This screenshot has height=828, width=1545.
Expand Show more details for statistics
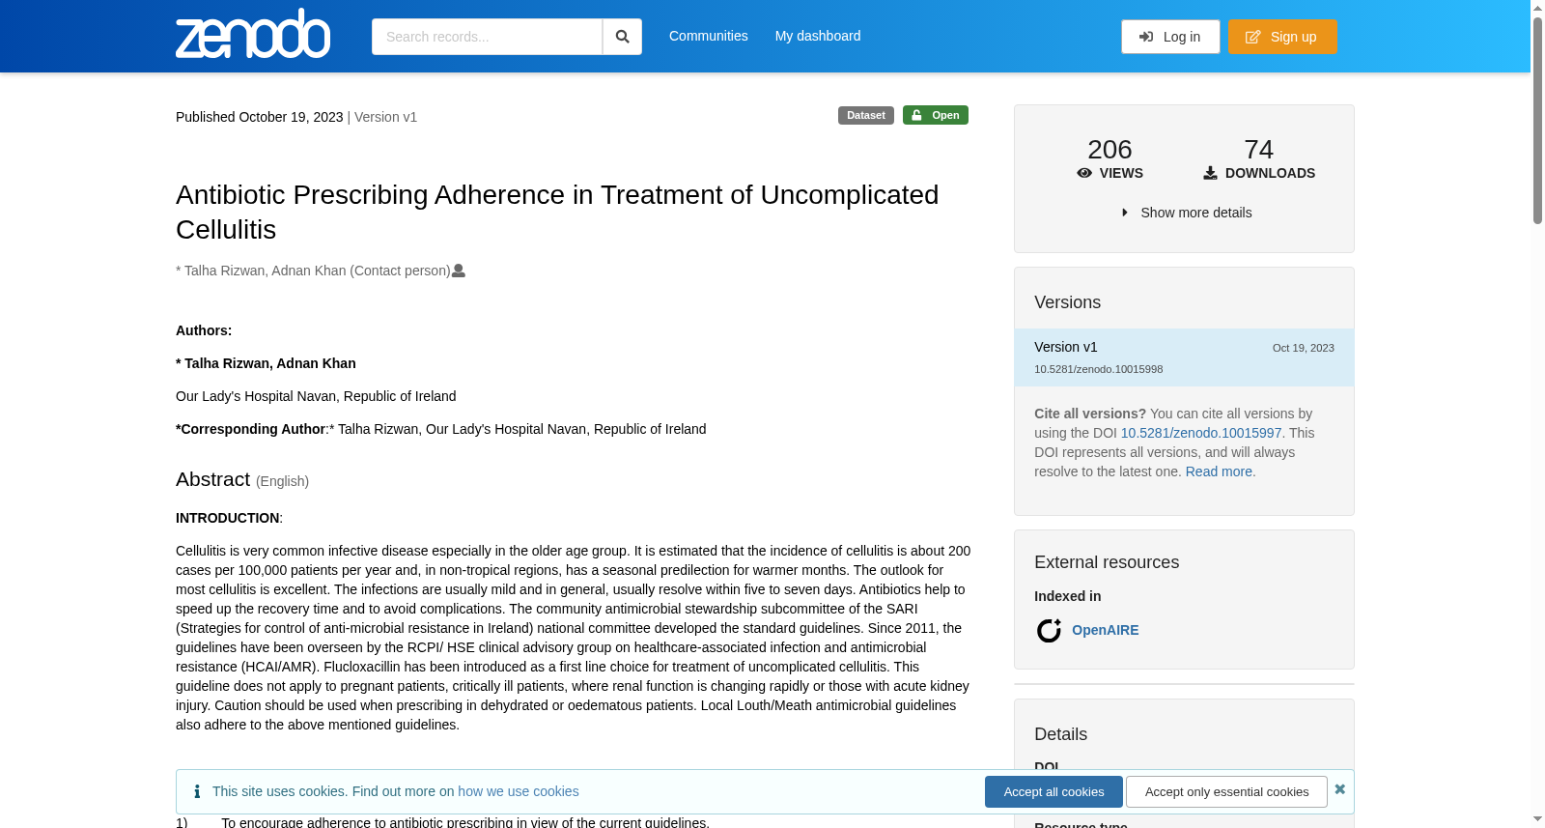coord(1186,213)
